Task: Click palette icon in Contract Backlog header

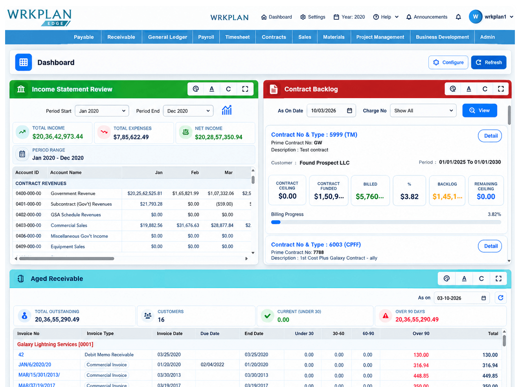Action: click(x=453, y=89)
